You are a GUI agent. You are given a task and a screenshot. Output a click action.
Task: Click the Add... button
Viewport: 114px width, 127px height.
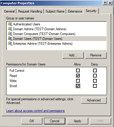(73, 55)
